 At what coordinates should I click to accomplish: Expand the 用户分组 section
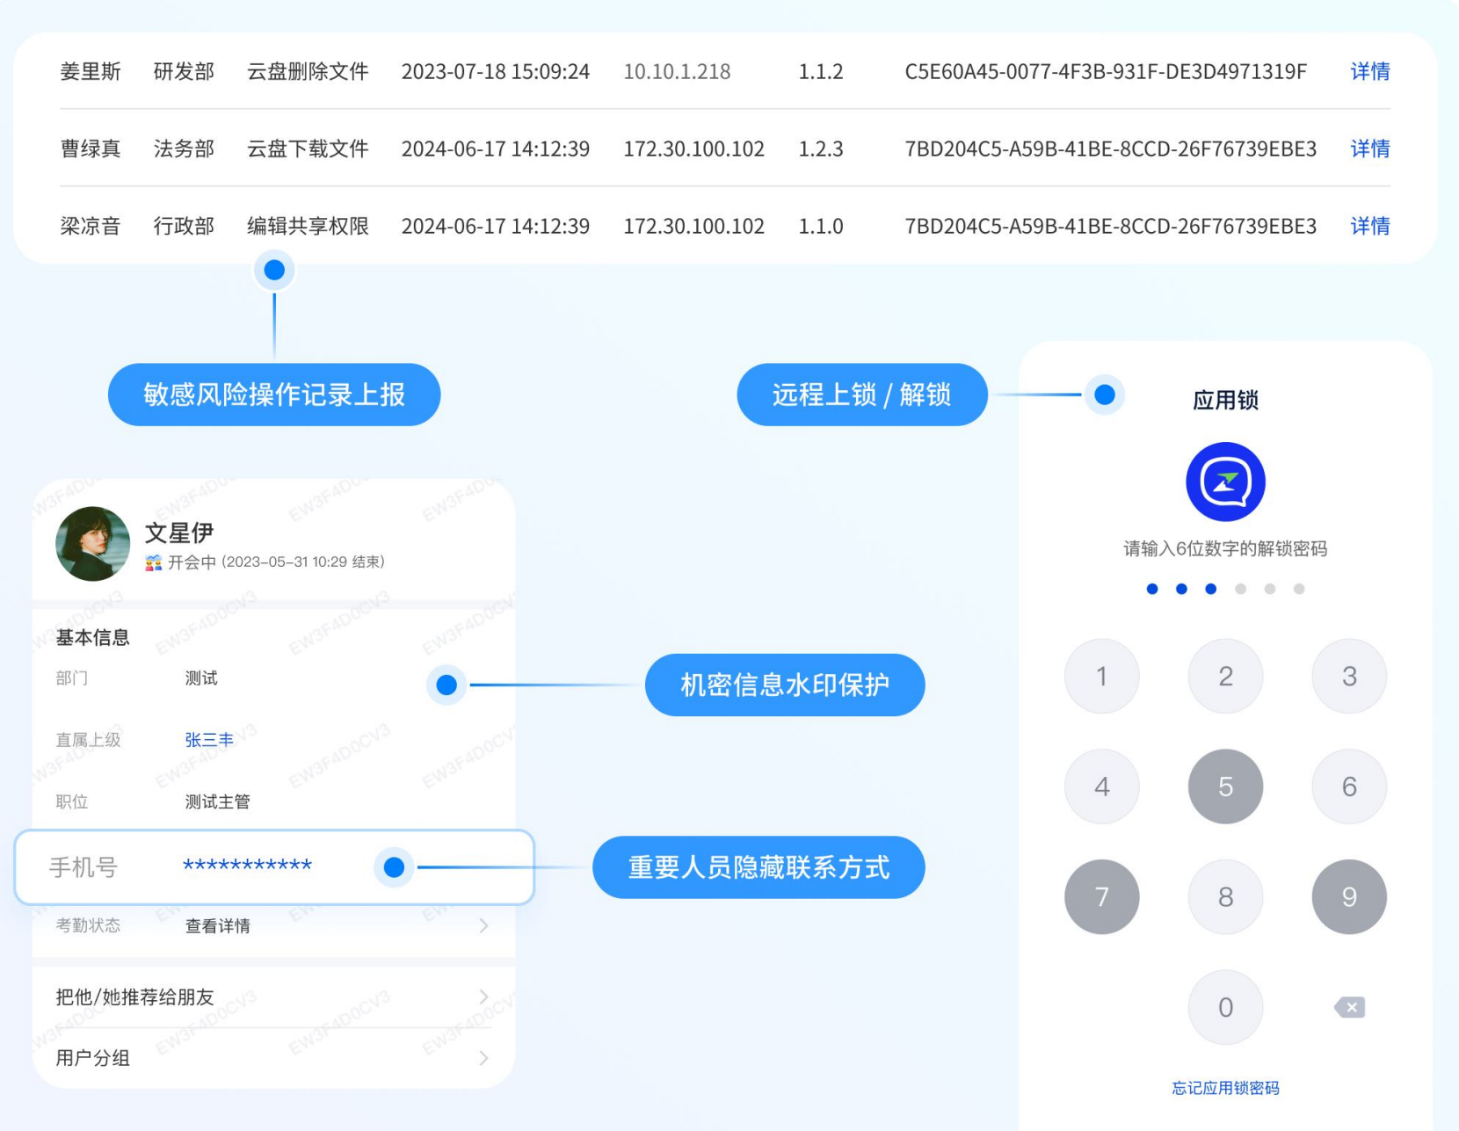click(x=483, y=1058)
